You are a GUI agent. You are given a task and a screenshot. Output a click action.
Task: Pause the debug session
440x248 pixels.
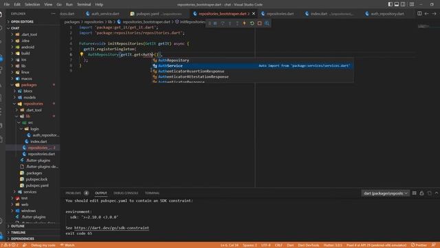tap(215, 23)
